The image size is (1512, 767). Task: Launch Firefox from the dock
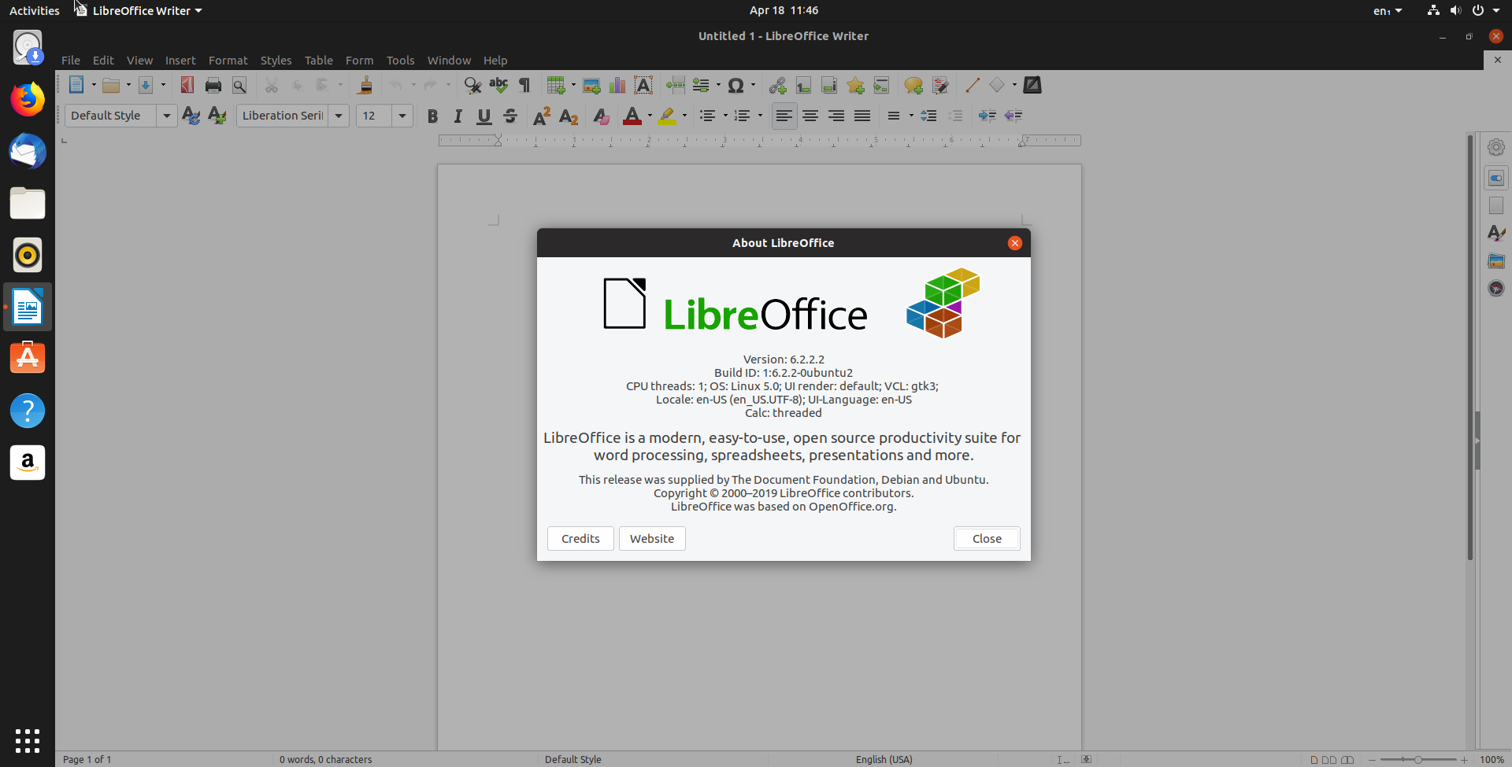click(28, 99)
